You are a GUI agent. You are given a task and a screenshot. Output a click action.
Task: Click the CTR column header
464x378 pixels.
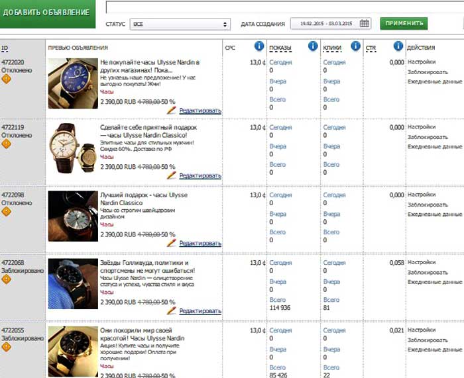(371, 48)
